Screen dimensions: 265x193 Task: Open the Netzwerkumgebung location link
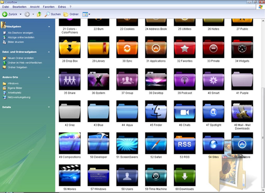tap(19, 97)
